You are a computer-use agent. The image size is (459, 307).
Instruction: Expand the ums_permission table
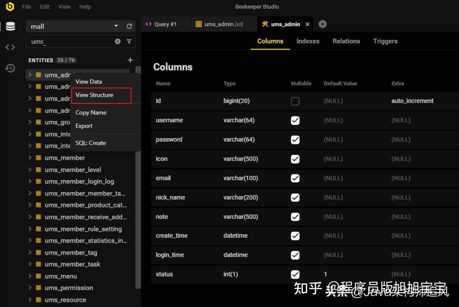coord(30,288)
